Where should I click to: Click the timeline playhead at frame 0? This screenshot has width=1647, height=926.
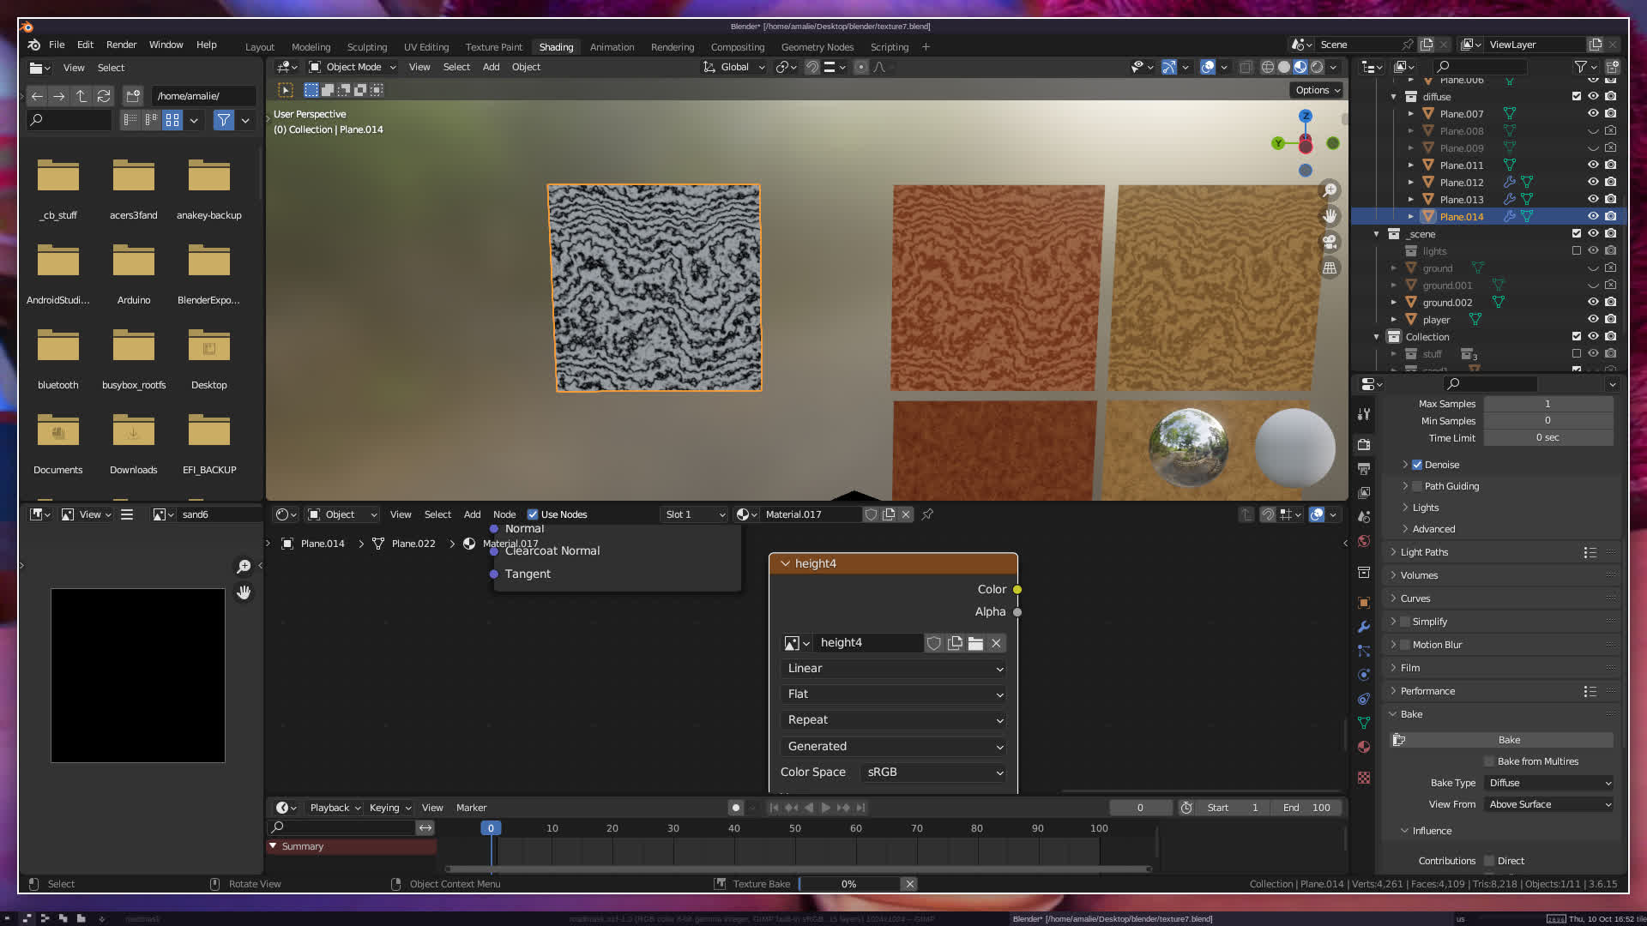click(491, 828)
